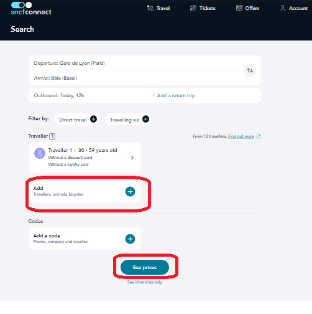The width and height of the screenshot is (312, 314).
Task: Click the See prices button
Action: pyautogui.click(x=145, y=267)
